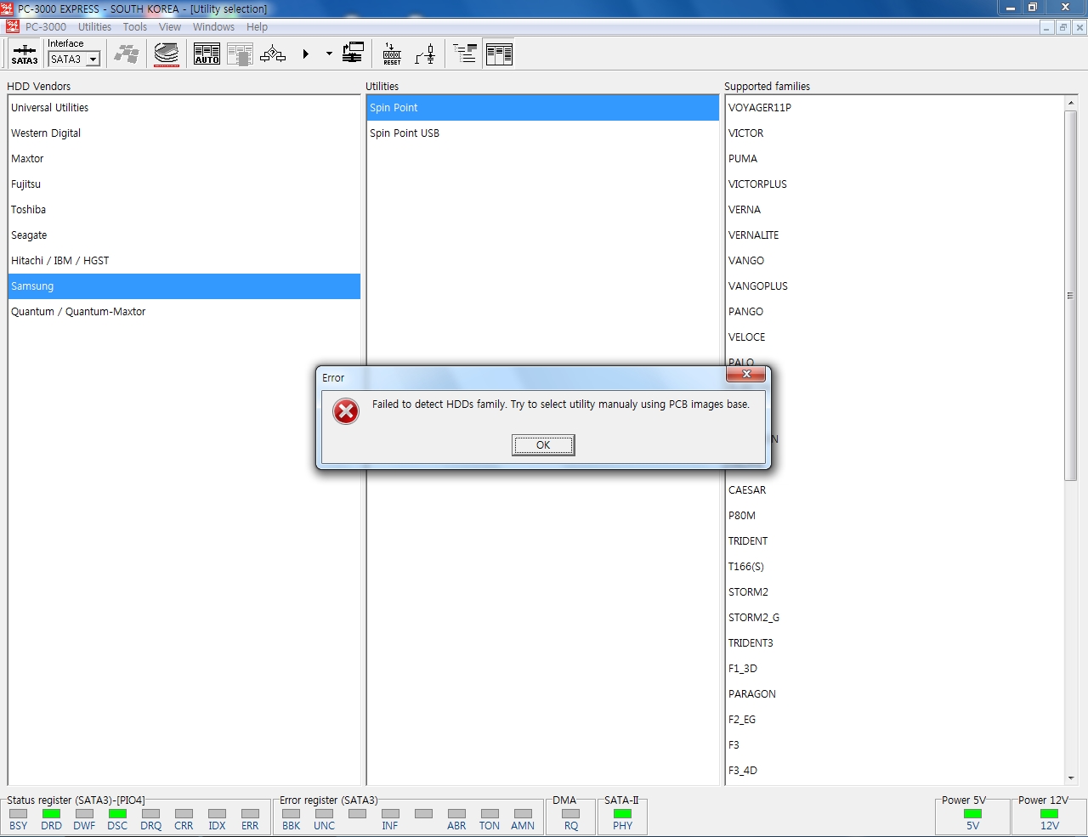
Task: Select Maxtor in HDD Vendors
Action: click(x=184, y=159)
